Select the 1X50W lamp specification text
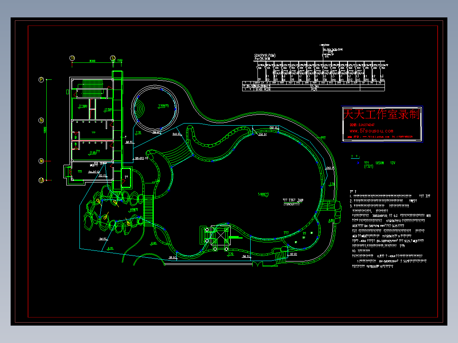 (x=380, y=163)
